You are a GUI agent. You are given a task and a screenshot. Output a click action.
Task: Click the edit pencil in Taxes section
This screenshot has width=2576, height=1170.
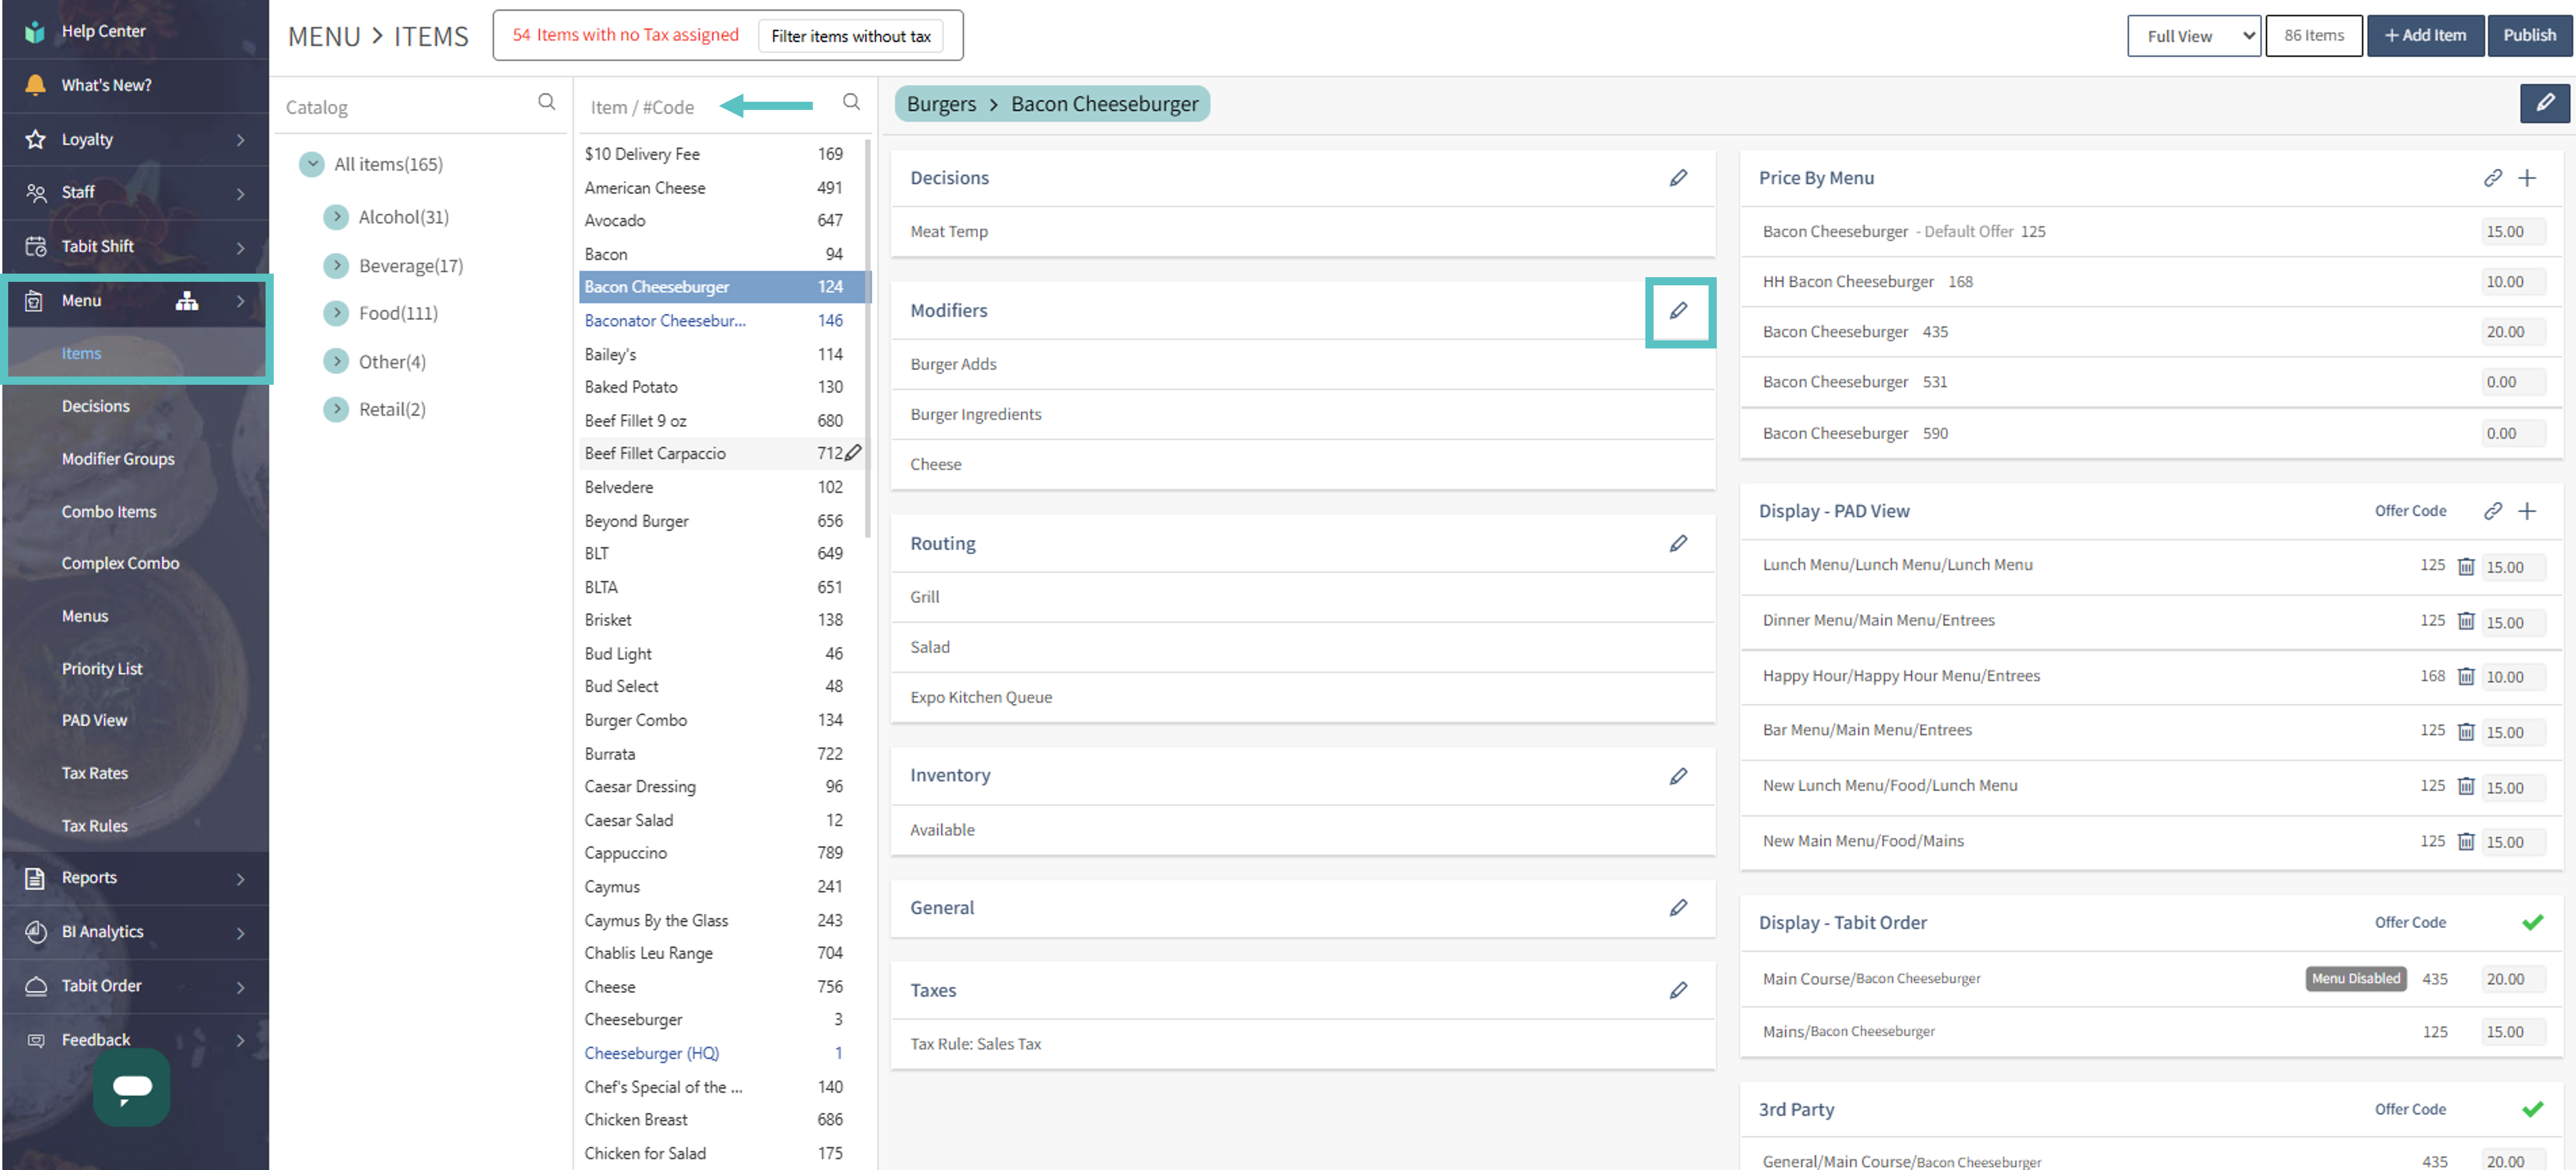pos(1678,990)
